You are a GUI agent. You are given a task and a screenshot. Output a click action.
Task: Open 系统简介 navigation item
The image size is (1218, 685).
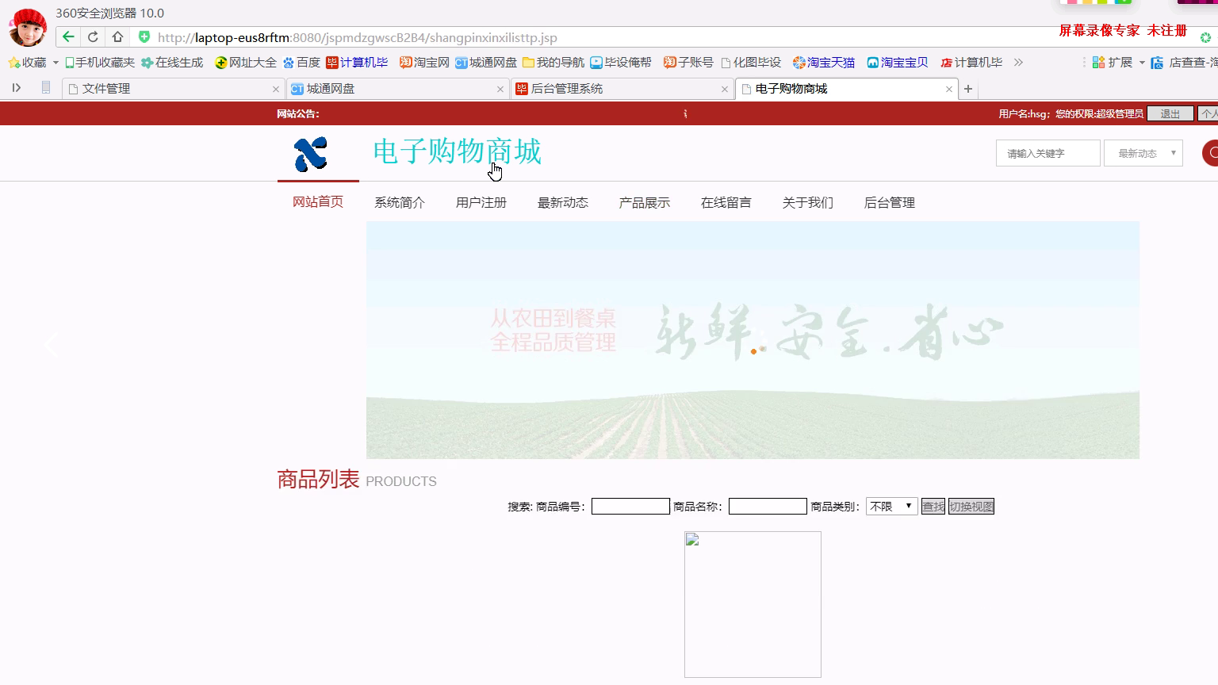[400, 203]
